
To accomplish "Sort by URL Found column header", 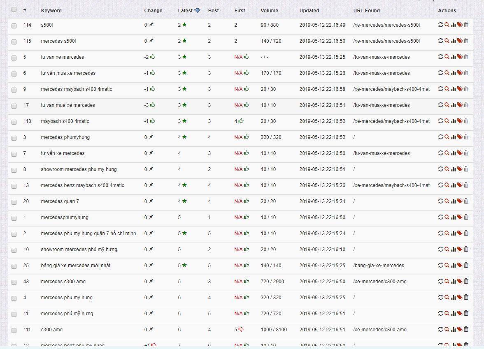I will (366, 11).
